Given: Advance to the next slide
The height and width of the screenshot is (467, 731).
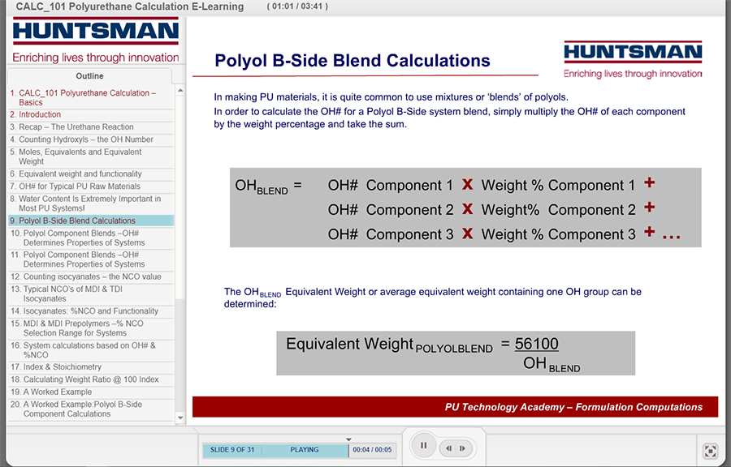Looking at the screenshot, I should (x=462, y=448).
